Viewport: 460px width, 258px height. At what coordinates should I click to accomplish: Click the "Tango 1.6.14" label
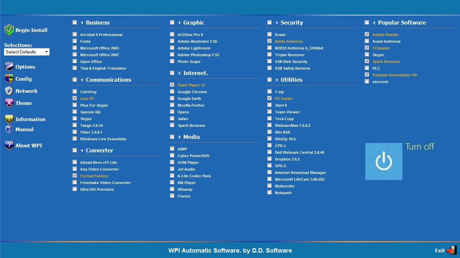[x=92, y=125]
